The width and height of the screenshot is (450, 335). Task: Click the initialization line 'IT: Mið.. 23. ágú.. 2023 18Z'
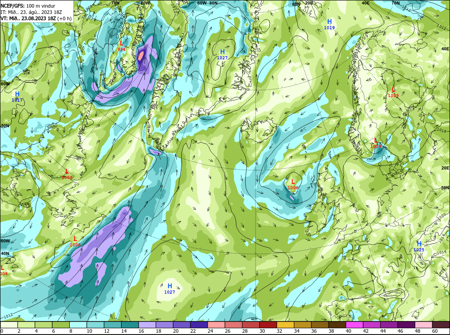tap(31, 12)
